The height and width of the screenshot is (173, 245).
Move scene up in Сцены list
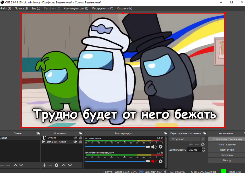click(x=15, y=165)
